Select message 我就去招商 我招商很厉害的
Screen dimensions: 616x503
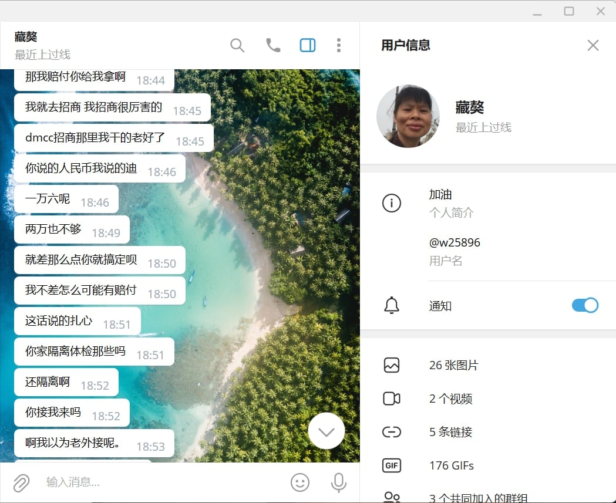112,107
